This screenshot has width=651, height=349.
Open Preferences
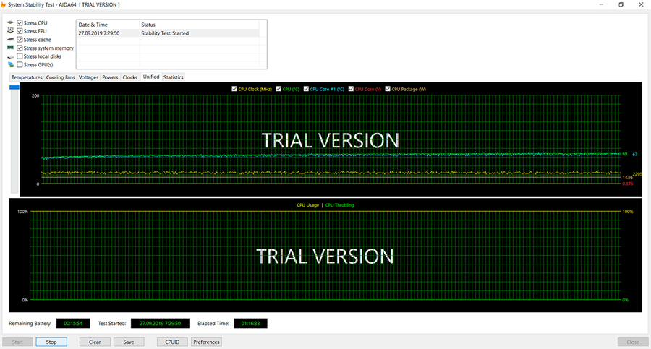(206, 342)
